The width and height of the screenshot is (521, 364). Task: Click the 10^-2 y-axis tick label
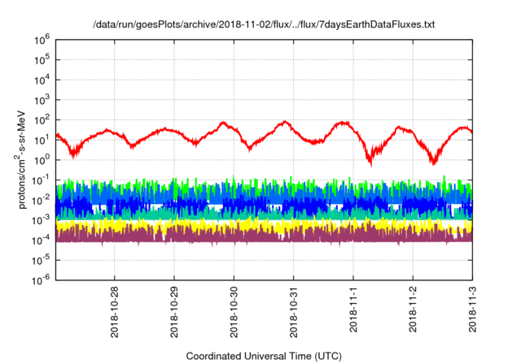tap(42, 200)
